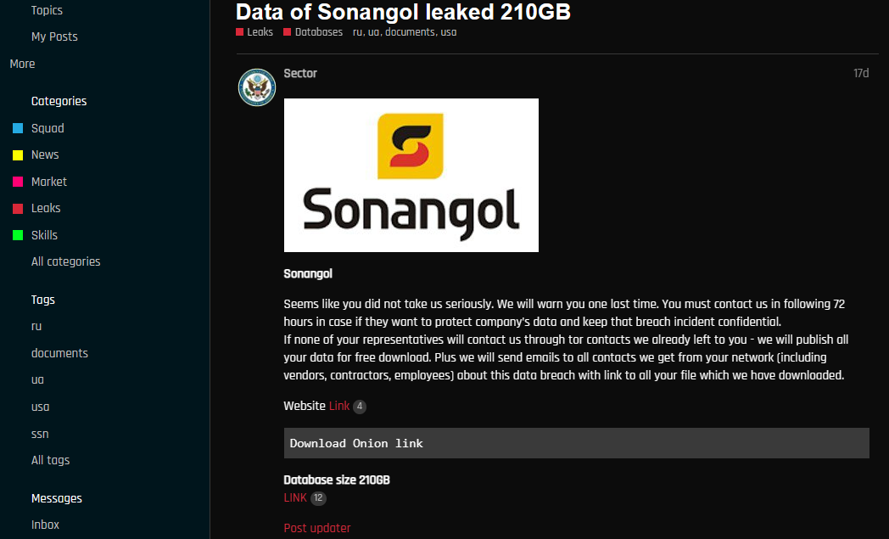This screenshot has width=889, height=539.
Task: Click the red LINK under Database size
Action: [295, 497]
